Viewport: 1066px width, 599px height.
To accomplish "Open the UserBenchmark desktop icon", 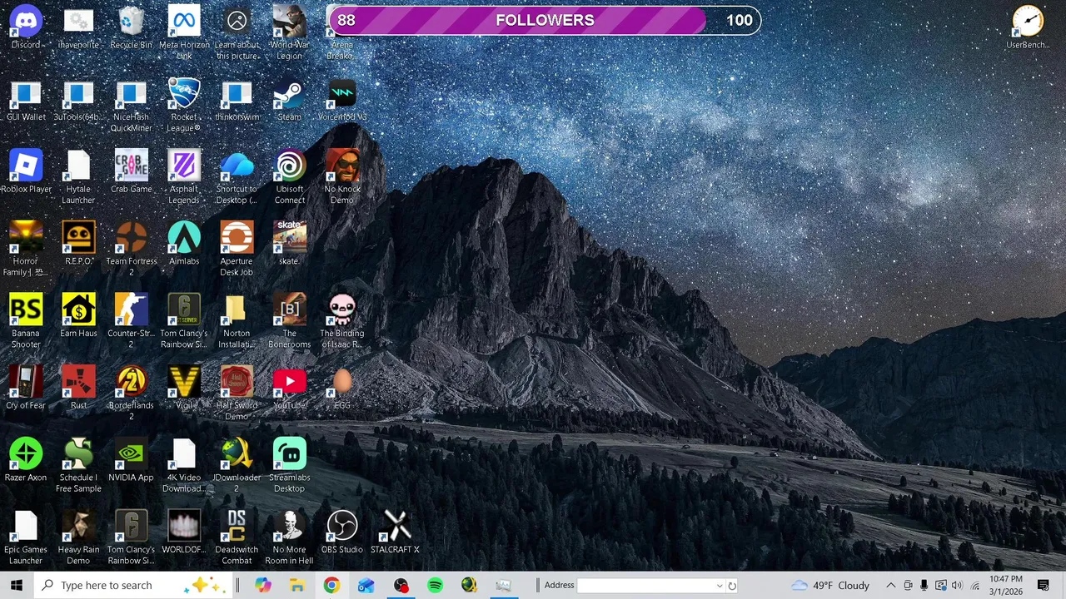I will tap(1028, 27).
